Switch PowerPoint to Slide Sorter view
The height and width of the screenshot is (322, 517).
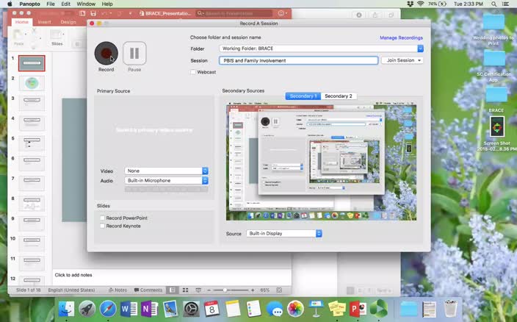[x=186, y=290]
